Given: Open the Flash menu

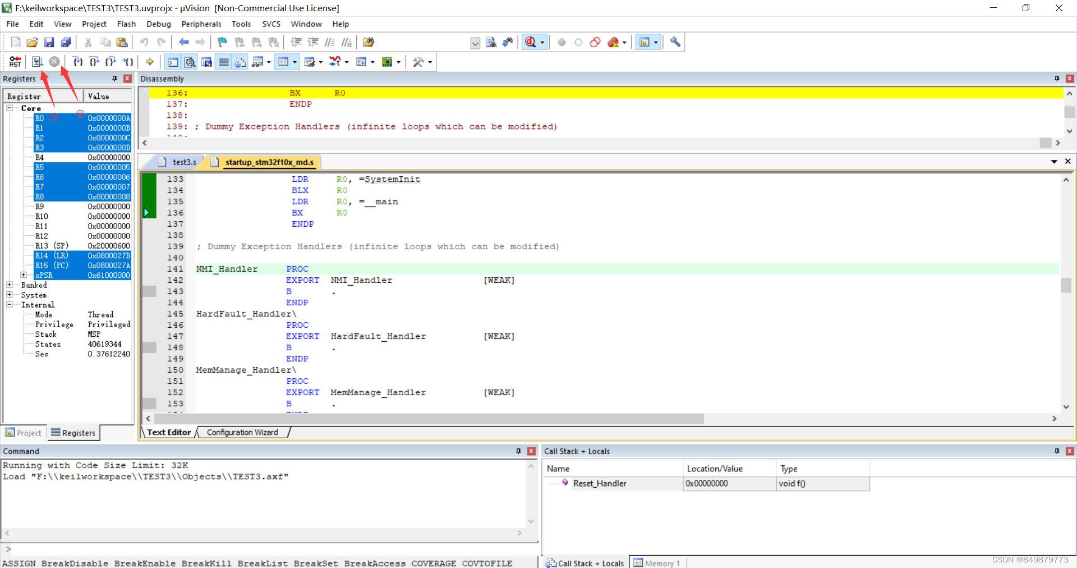Looking at the screenshot, I should click(126, 24).
